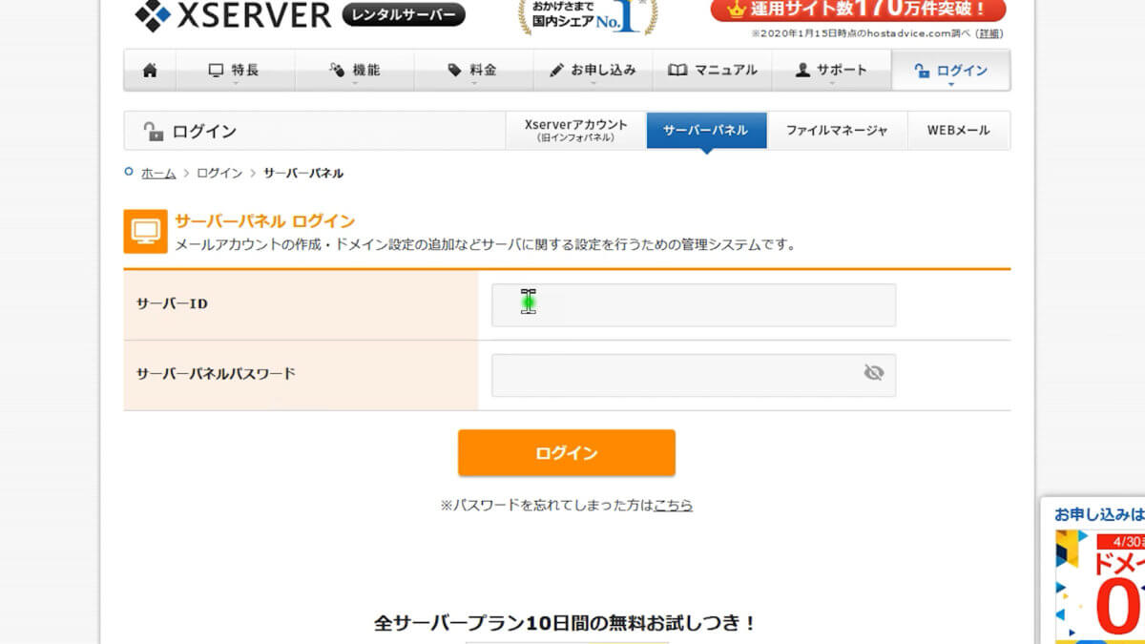1145x644 pixels.
Task: Open the ログイン menu in the navigation bar
Action: [x=950, y=71]
